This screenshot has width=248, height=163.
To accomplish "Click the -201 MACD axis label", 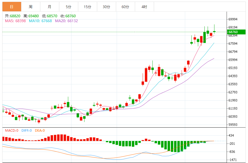I will coord(231,144).
